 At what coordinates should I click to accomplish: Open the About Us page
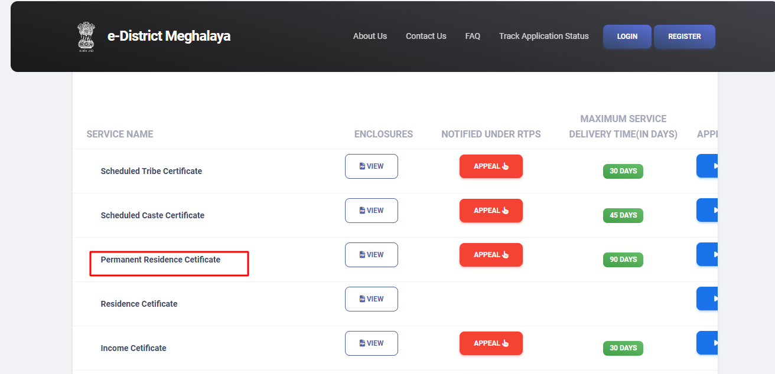370,36
